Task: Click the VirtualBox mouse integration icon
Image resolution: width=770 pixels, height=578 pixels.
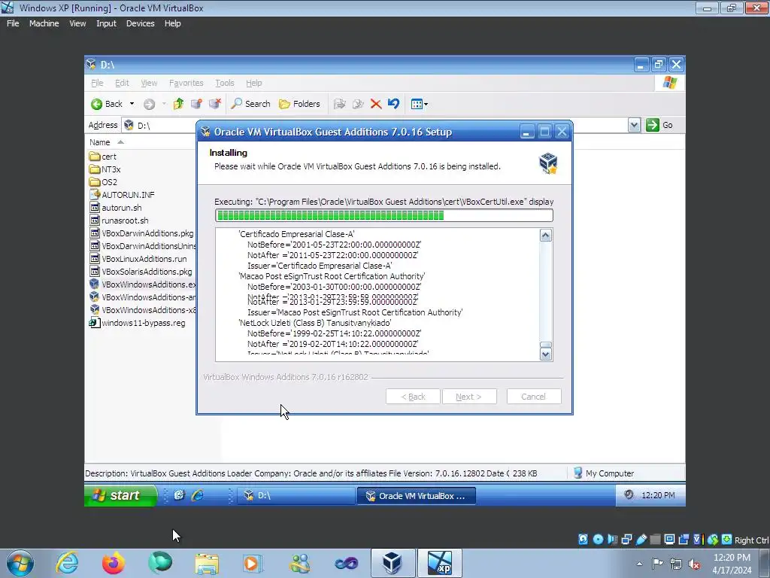Action: click(713, 540)
